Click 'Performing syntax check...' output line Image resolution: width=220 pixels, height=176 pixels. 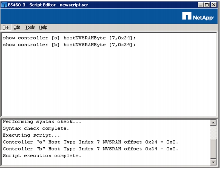(42, 121)
